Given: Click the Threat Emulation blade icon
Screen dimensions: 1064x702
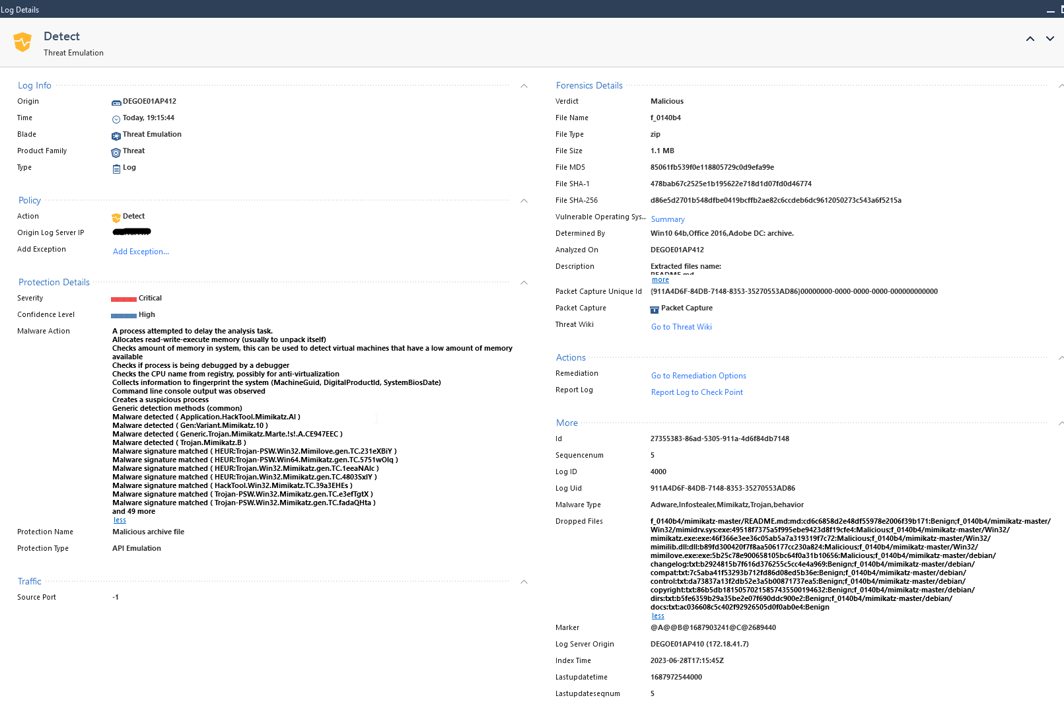Looking at the screenshot, I should pyautogui.click(x=116, y=135).
